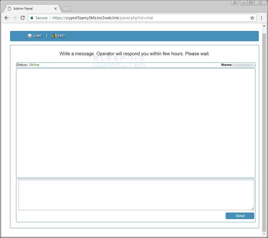Reload the page with the refresh icon

click(x=23, y=18)
